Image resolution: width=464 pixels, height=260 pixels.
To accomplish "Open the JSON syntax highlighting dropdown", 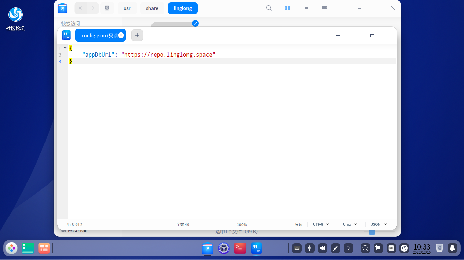I will pyautogui.click(x=379, y=224).
